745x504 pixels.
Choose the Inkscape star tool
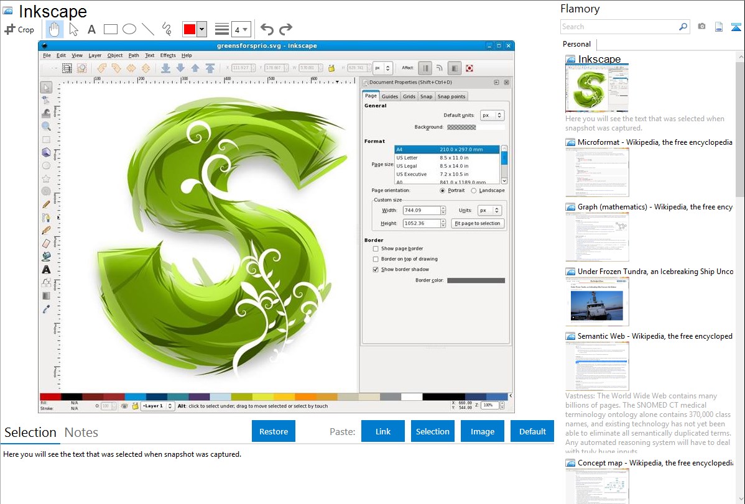tap(46, 178)
